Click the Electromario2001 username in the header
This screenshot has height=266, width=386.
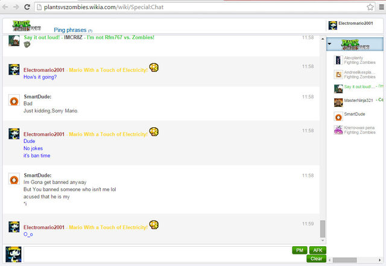click(355, 23)
